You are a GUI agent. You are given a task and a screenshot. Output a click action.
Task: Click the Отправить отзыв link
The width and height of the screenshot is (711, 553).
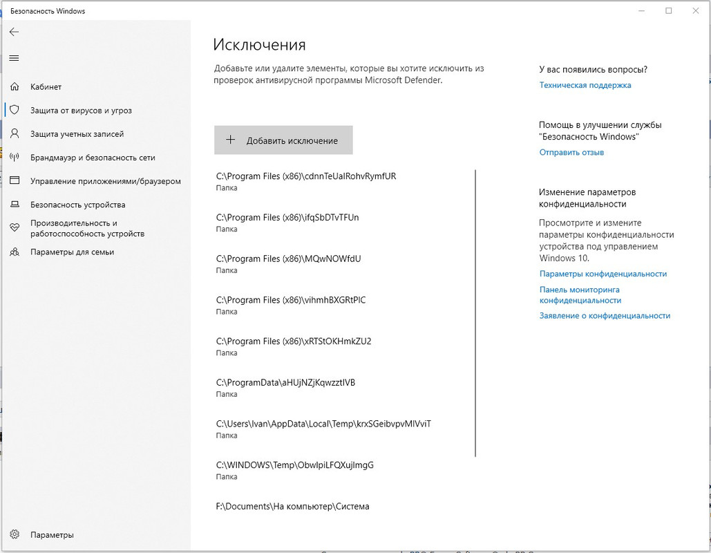point(571,153)
